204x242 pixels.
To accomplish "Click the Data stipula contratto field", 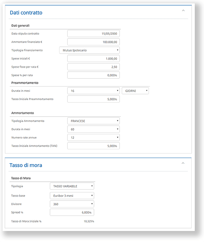I will pyautogui.click(x=94, y=33).
